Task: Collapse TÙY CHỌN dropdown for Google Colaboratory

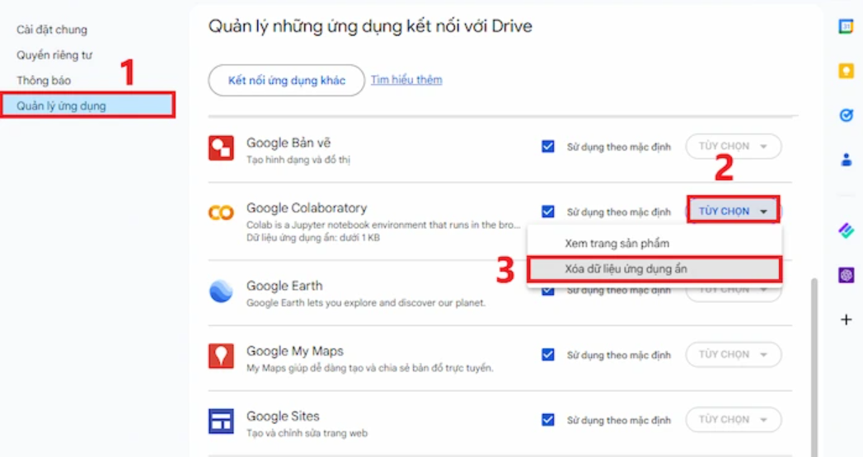Action: (733, 211)
